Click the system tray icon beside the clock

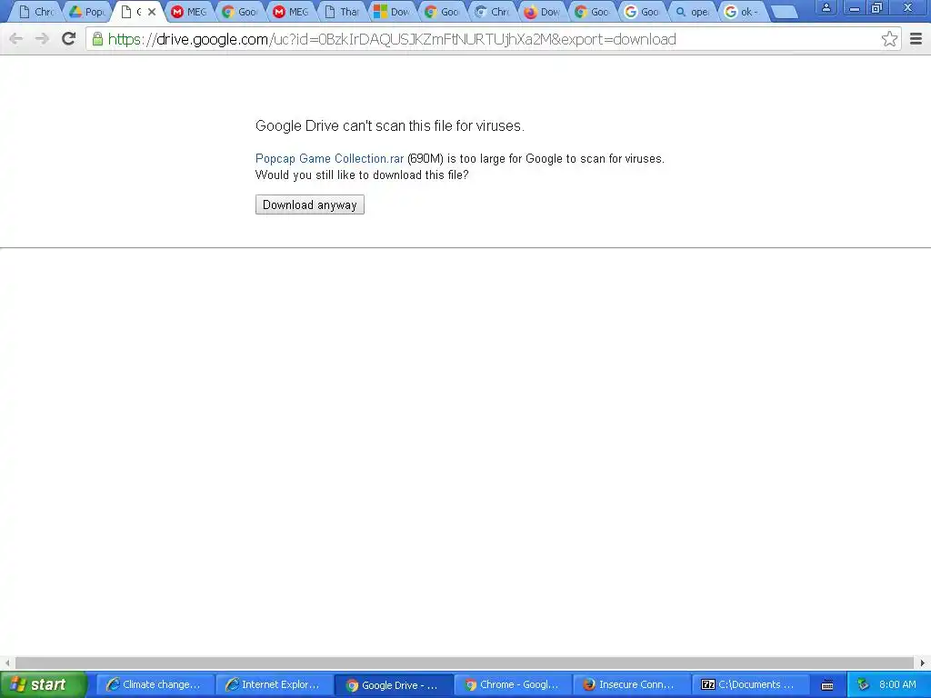pos(863,684)
